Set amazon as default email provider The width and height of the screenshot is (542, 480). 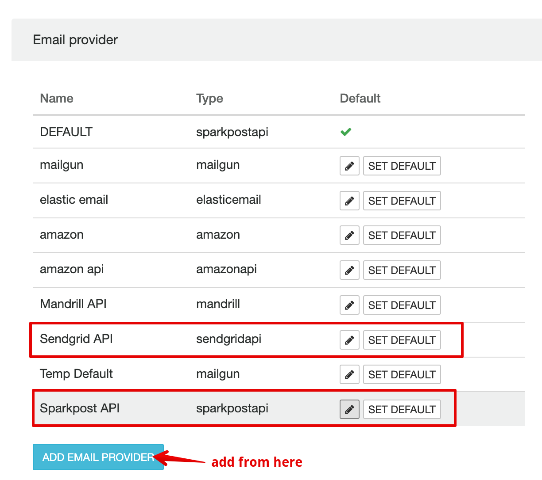(x=402, y=235)
